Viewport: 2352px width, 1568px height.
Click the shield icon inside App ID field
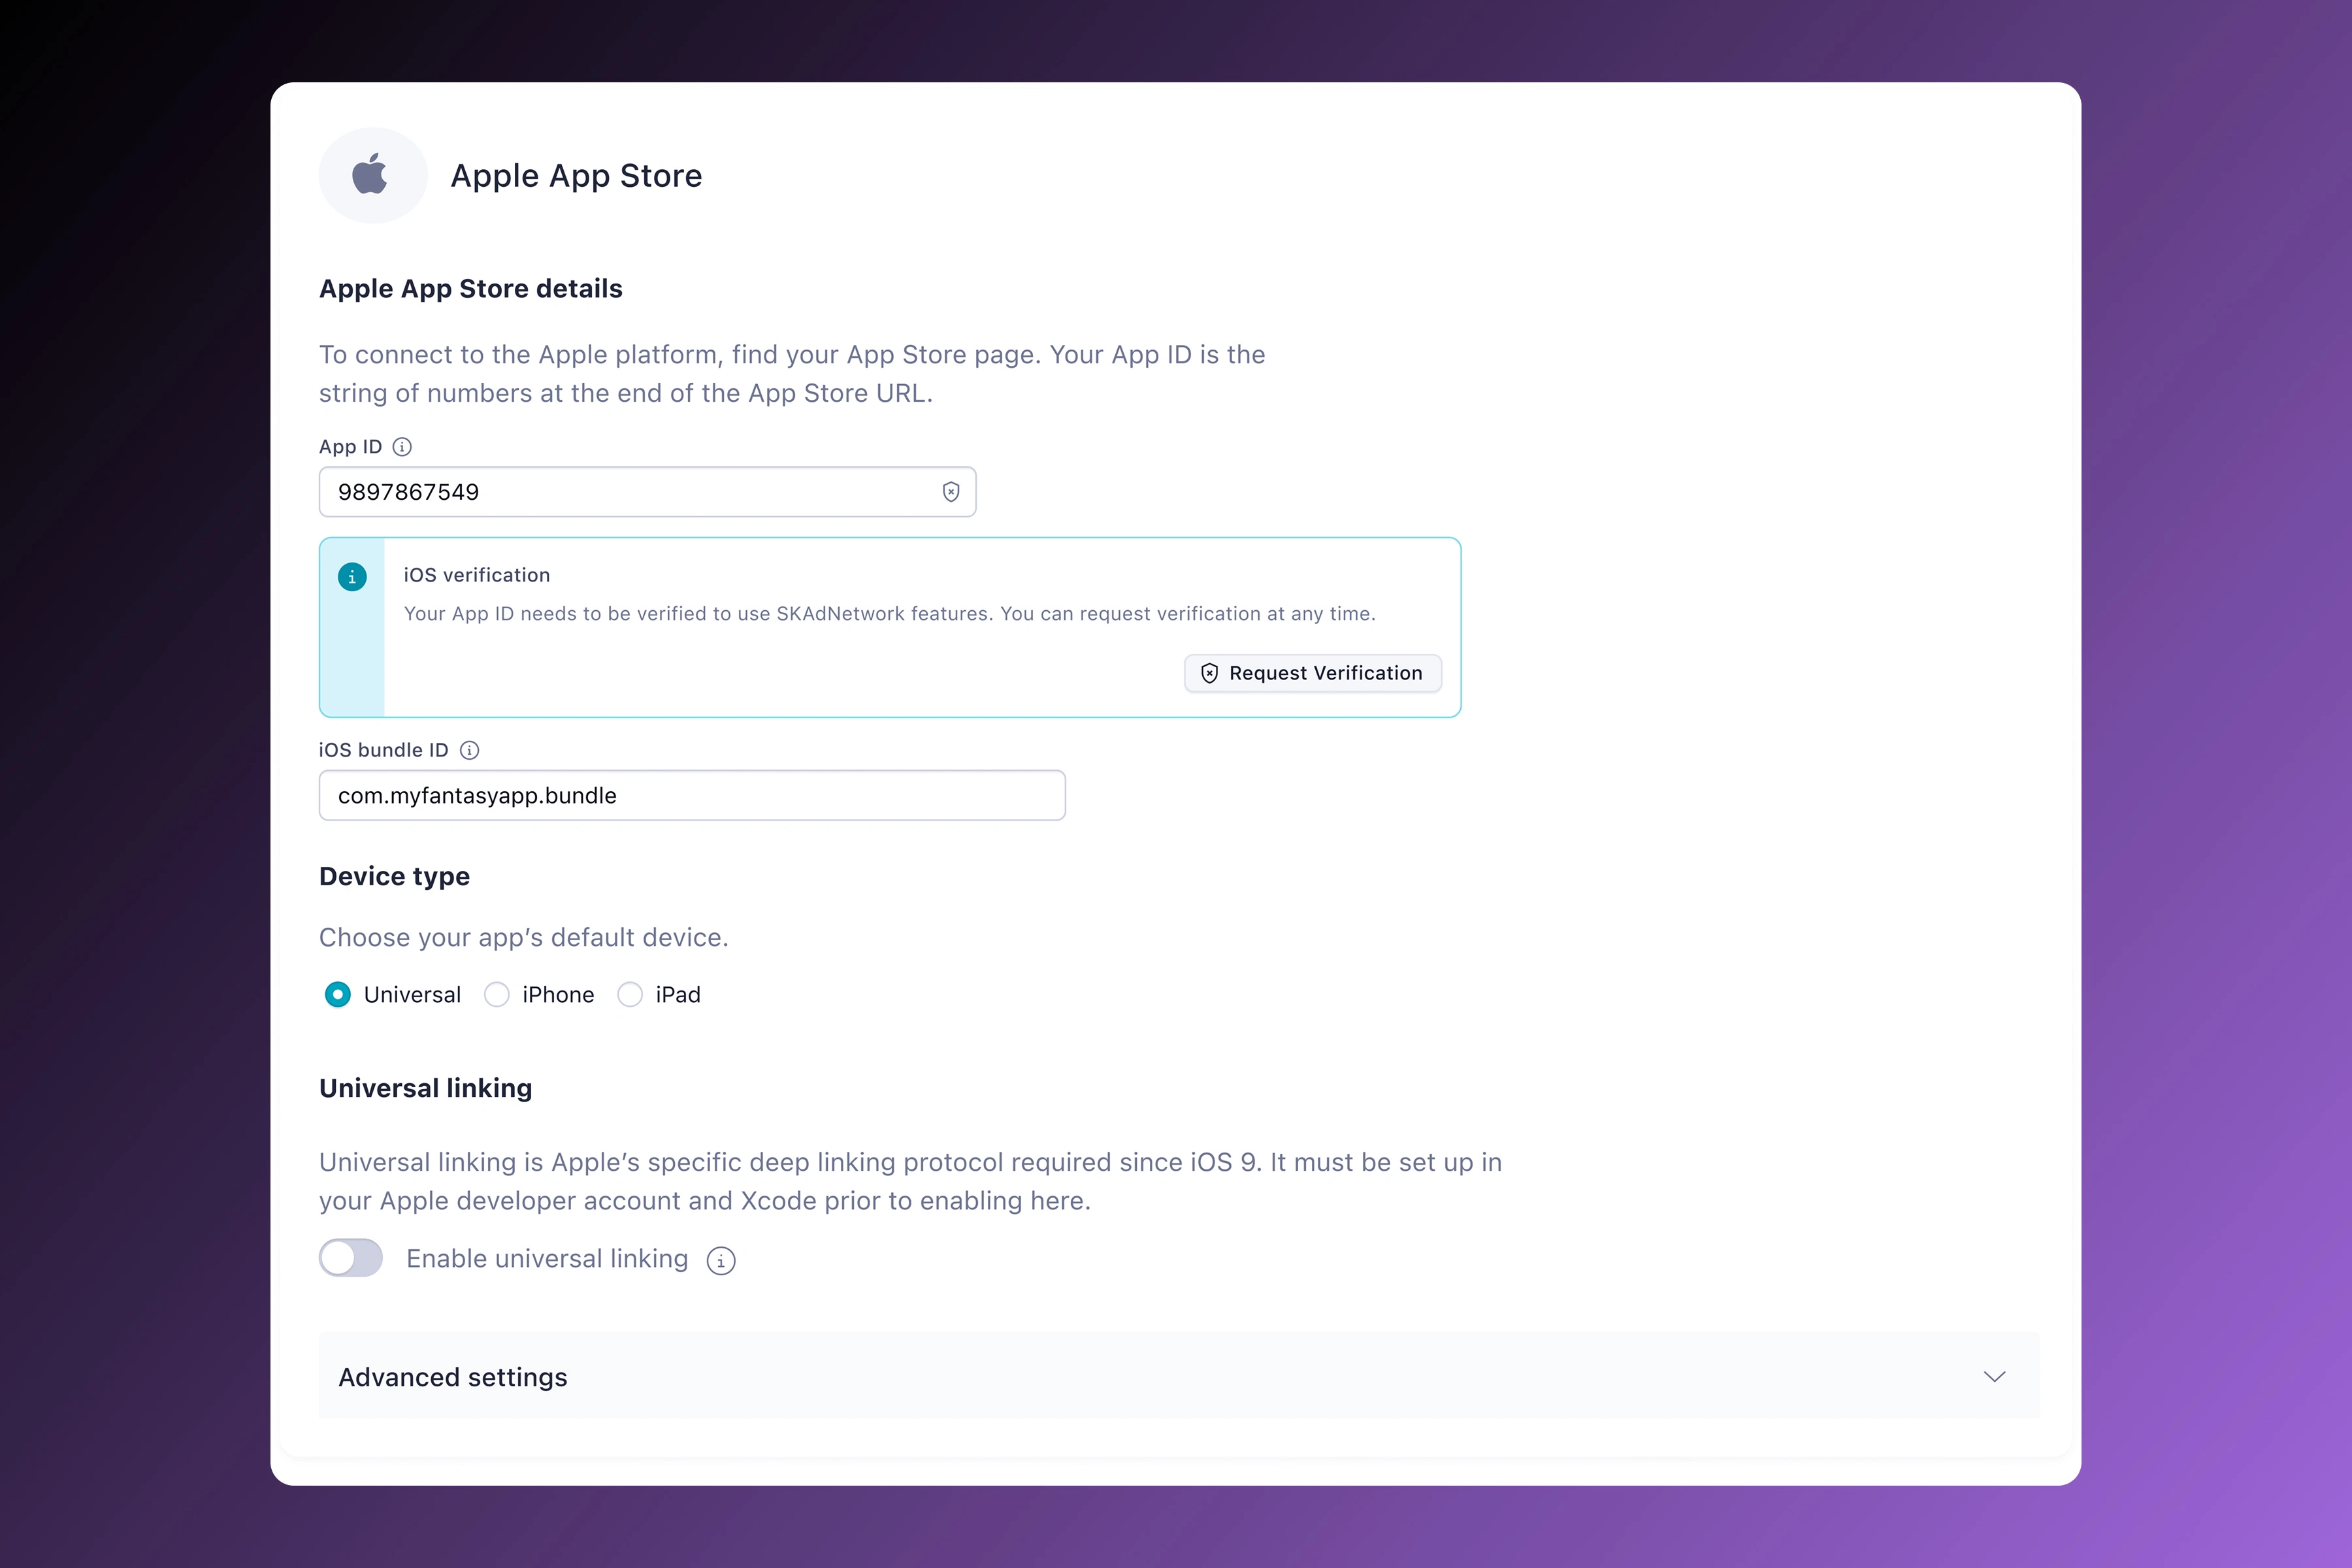click(x=950, y=492)
